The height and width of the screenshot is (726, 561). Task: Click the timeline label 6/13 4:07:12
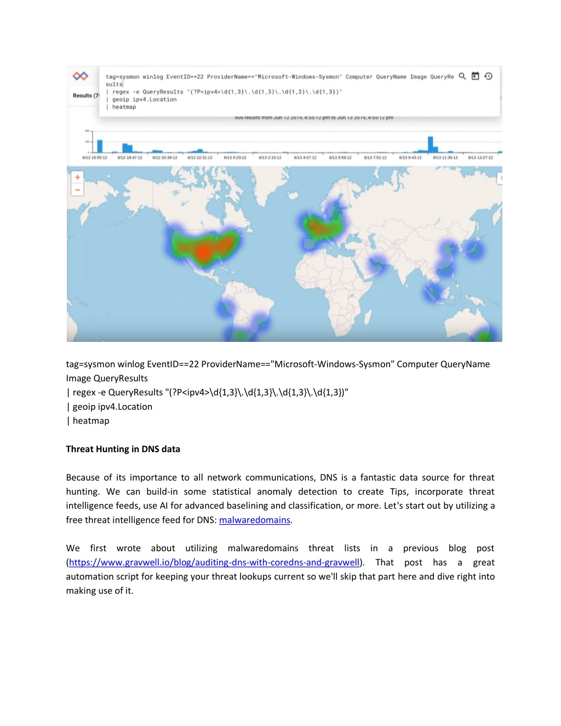tap(305, 157)
